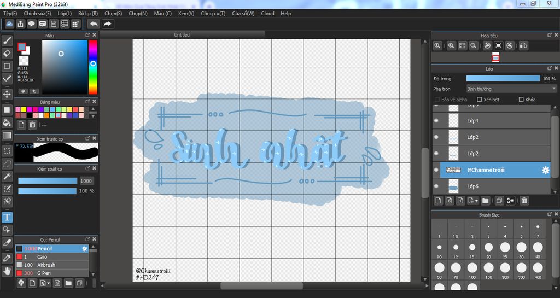Toggle the Bảo vệ alpha checkbox
This screenshot has width=560, height=298.
437,100
